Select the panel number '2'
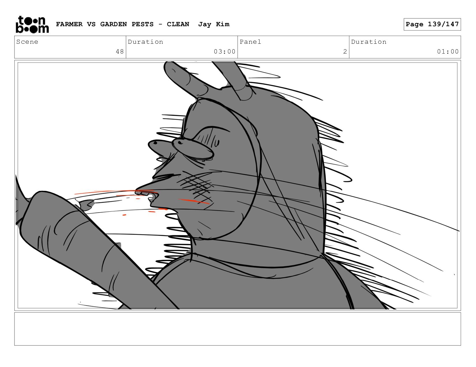The height and width of the screenshot is (367, 476). (345, 52)
